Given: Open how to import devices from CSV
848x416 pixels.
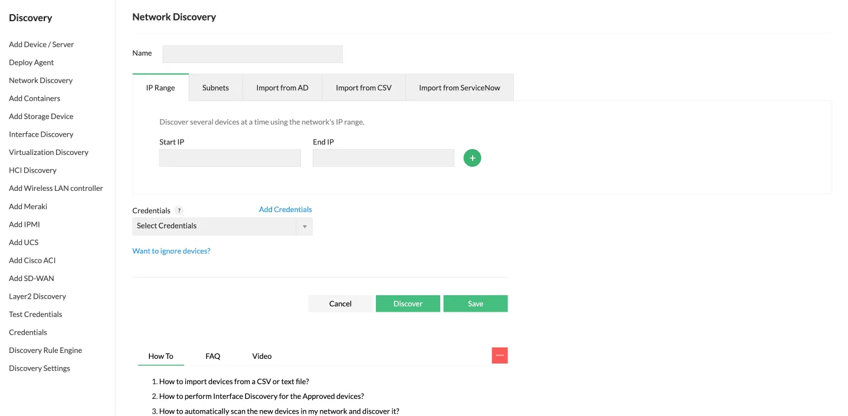Looking at the screenshot, I should coord(234,381).
